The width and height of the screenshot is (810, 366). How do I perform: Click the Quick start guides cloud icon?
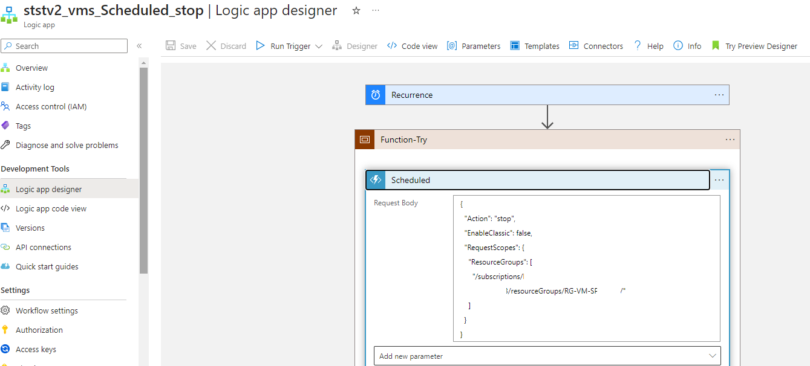tap(5, 266)
